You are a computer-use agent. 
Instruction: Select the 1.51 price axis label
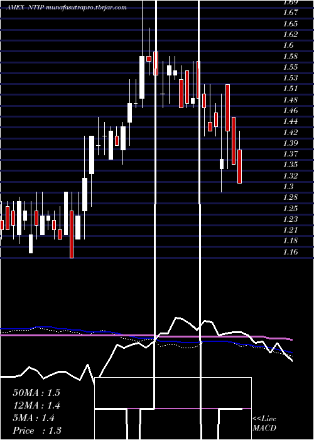(x=290, y=89)
